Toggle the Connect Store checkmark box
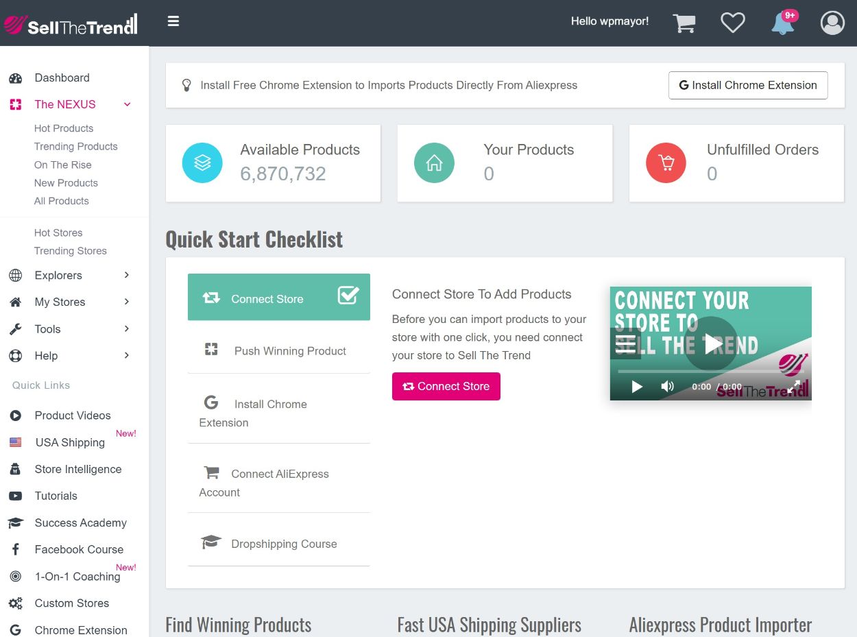The height and width of the screenshot is (637, 857). (348, 296)
